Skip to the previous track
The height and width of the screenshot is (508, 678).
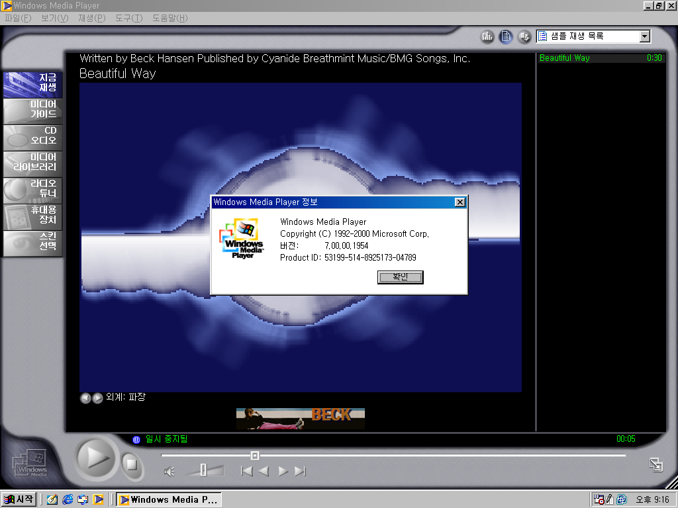tap(246, 471)
